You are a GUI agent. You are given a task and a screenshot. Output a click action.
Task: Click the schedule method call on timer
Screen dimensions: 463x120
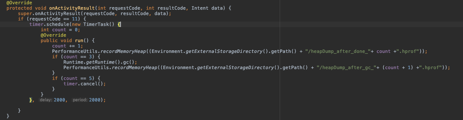tap(57, 24)
